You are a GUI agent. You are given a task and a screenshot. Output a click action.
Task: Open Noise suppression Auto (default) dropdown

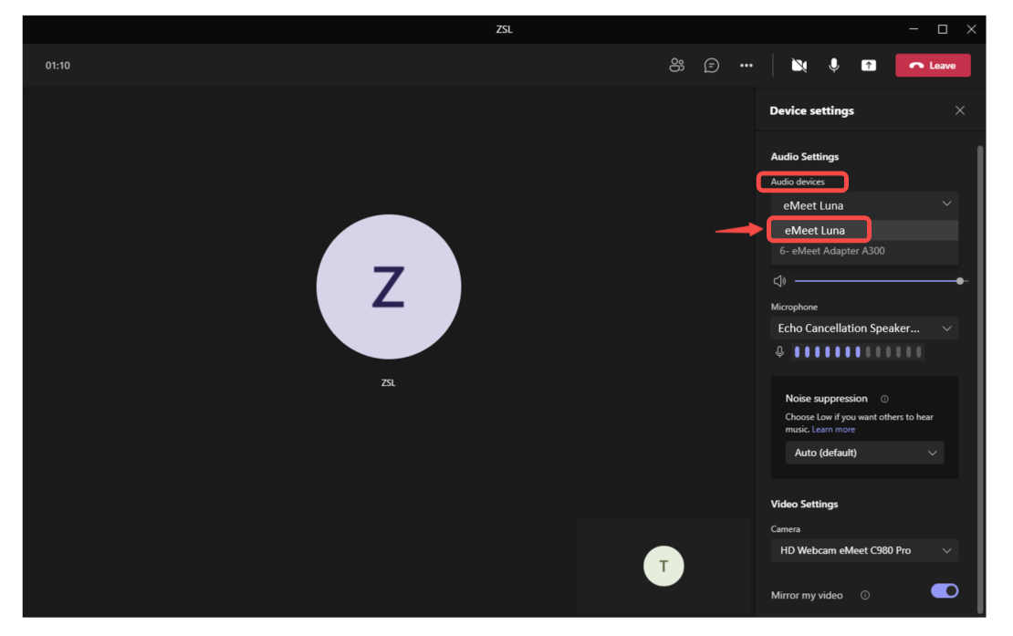pyautogui.click(x=864, y=453)
